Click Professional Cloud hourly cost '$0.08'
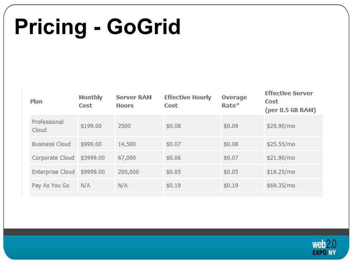This screenshot has height=264, width=353. [192, 126]
